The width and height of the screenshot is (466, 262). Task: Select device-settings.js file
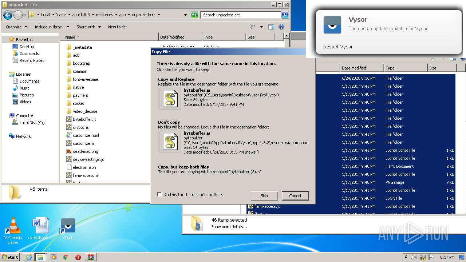[x=85, y=159]
